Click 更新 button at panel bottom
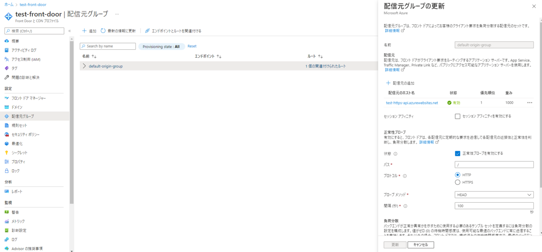Viewport: 542px width, 252px height. (x=394, y=245)
